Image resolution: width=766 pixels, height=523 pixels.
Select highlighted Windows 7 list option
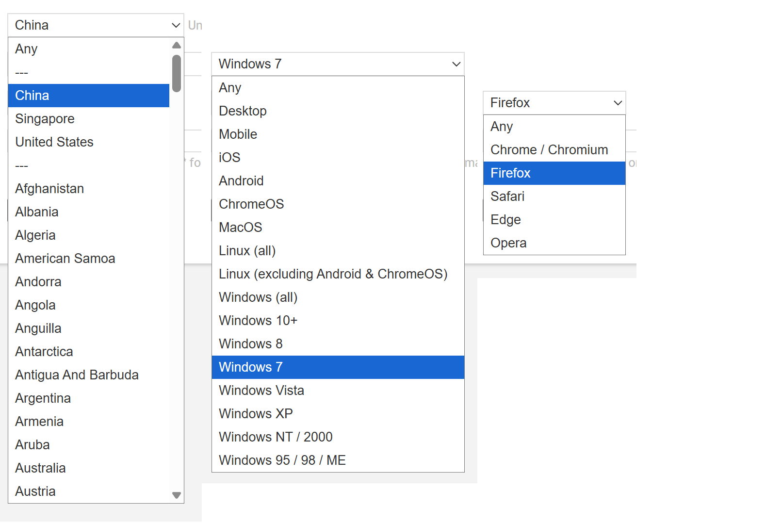coord(338,367)
